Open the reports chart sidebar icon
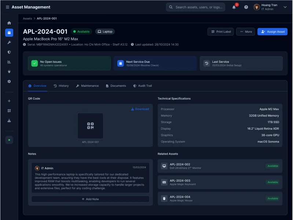 pos(9,62)
